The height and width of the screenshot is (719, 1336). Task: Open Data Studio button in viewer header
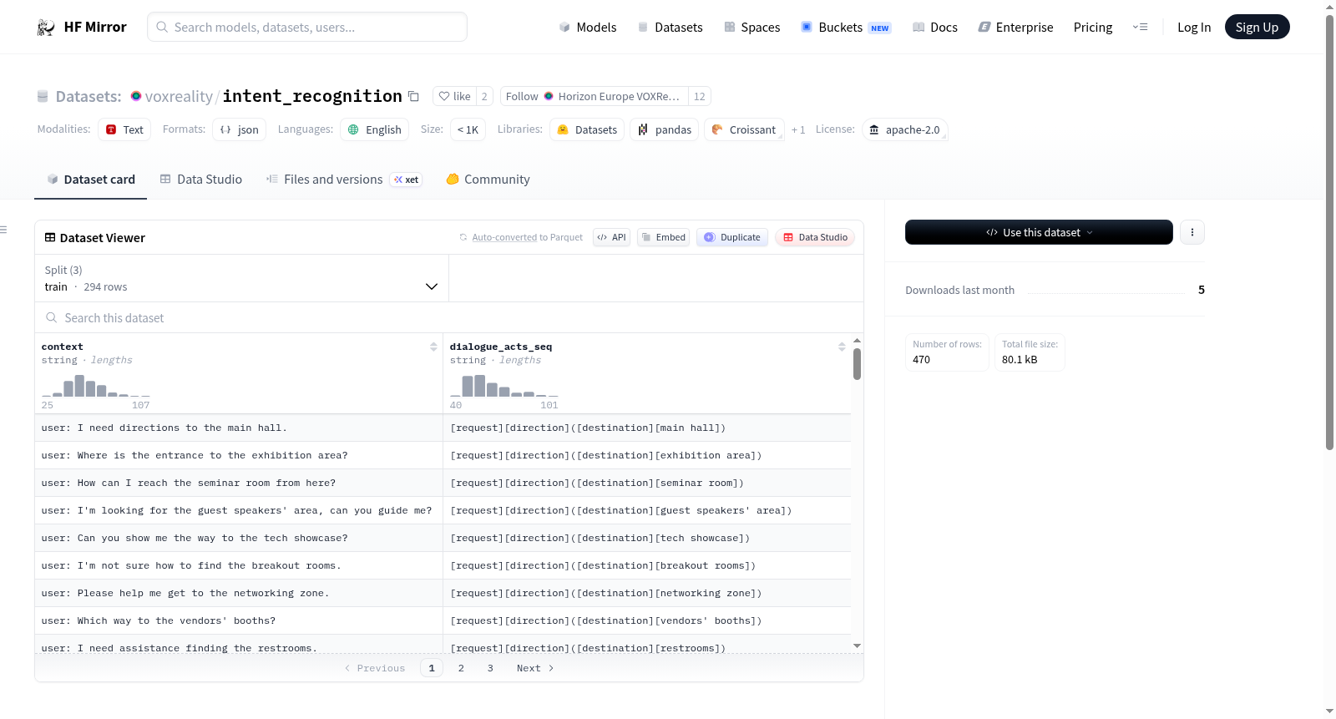coord(815,237)
